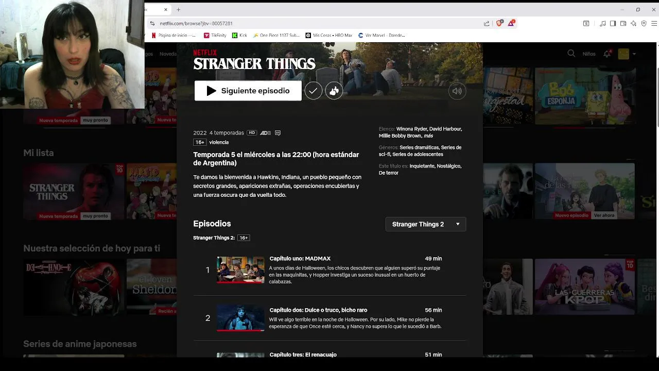Select Capítulo tres: El renacuajo title
The width and height of the screenshot is (659, 371).
303,355
